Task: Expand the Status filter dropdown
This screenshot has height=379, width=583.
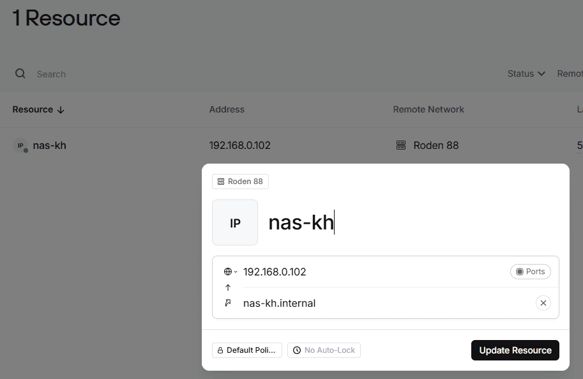Action: pos(526,73)
